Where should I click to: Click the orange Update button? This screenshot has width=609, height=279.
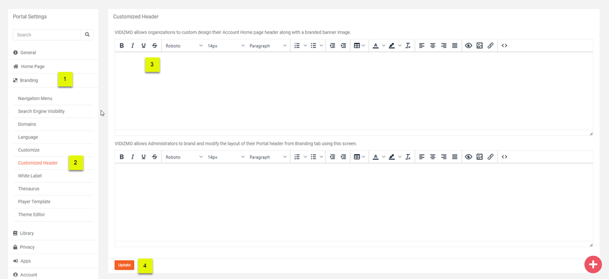click(x=124, y=265)
